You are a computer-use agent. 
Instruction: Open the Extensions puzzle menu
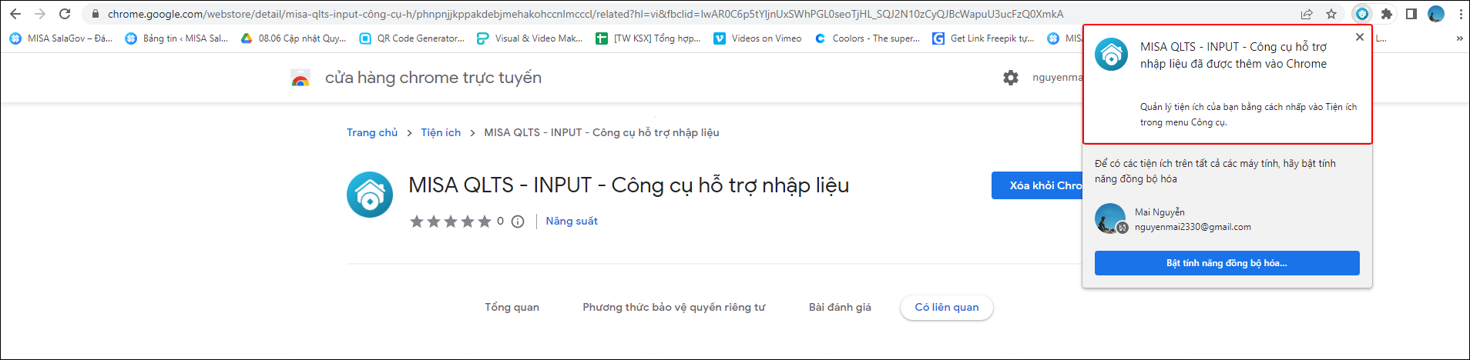[x=1387, y=14]
